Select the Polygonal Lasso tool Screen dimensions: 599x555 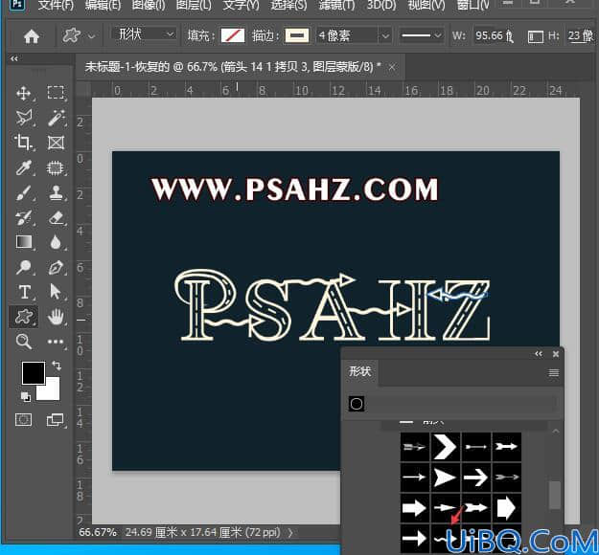coord(24,118)
